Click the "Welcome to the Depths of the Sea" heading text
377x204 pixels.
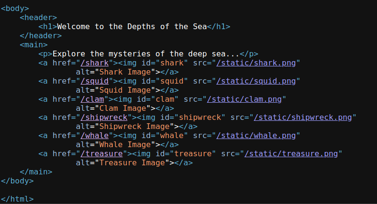tap(132, 27)
